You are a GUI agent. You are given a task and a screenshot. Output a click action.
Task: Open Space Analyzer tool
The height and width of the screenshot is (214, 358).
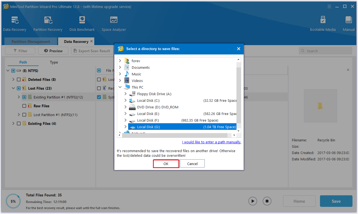[114, 20]
